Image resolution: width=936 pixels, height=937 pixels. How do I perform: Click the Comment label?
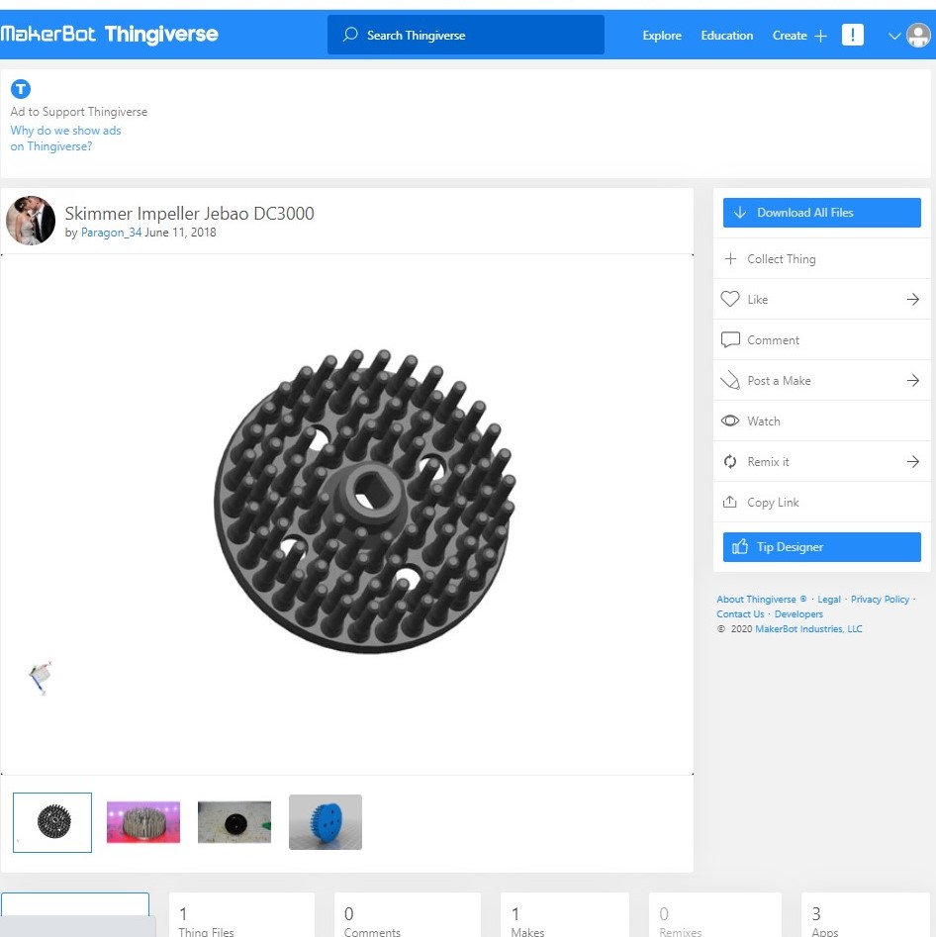(x=773, y=340)
